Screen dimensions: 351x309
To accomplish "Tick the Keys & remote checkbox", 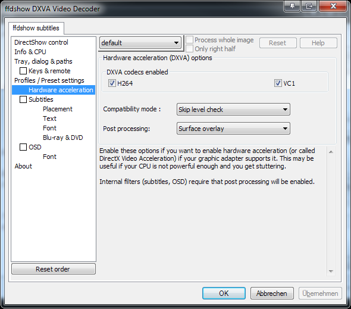I will 23,71.
